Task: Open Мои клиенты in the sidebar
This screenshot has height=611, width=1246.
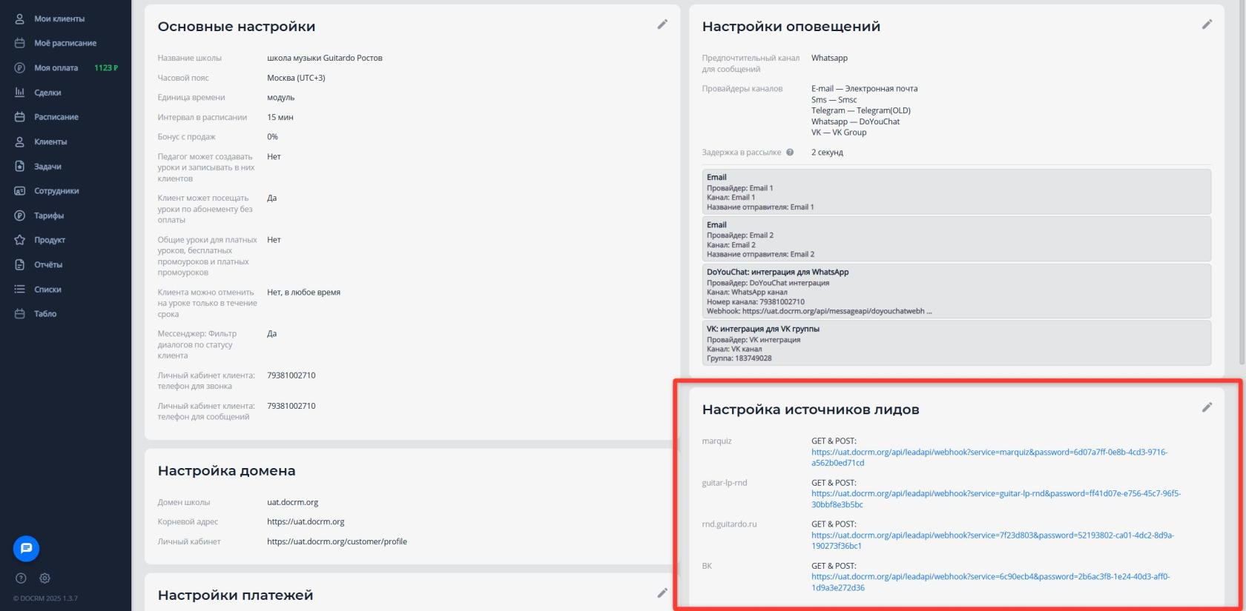Action: 59,19
